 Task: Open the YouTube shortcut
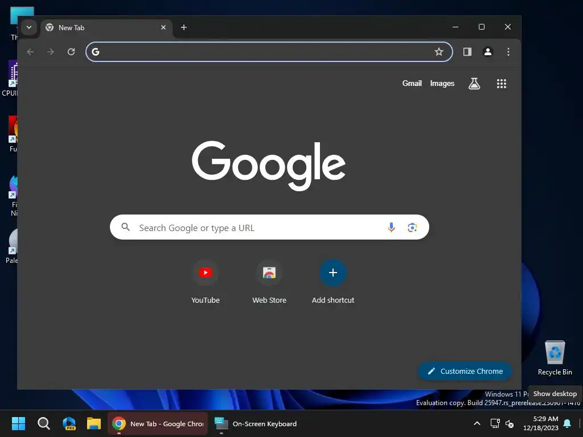click(x=206, y=282)
